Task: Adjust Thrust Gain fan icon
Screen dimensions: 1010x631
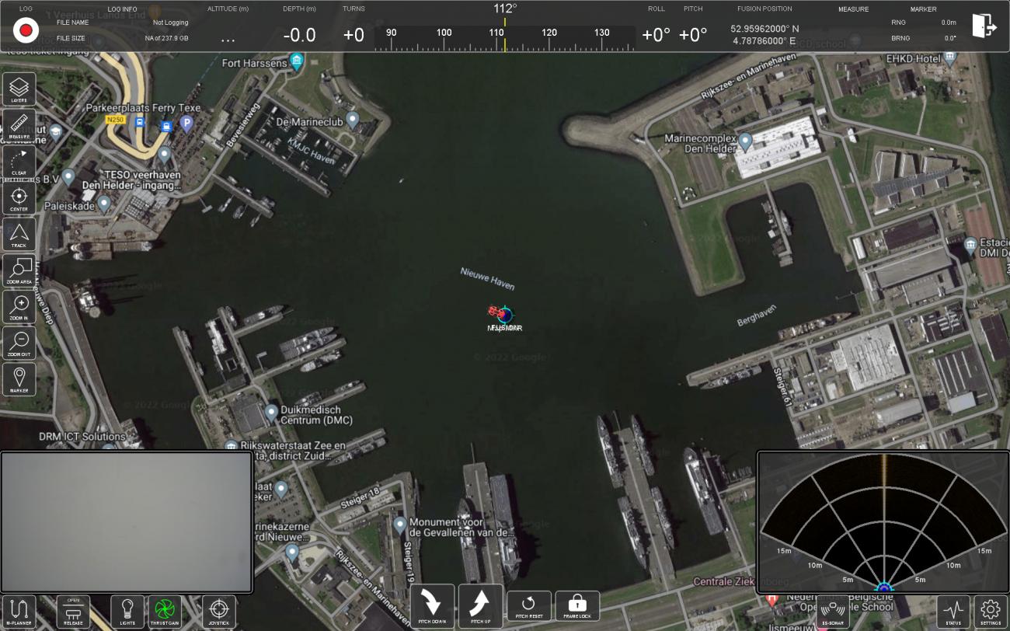Action: point(164,612)
